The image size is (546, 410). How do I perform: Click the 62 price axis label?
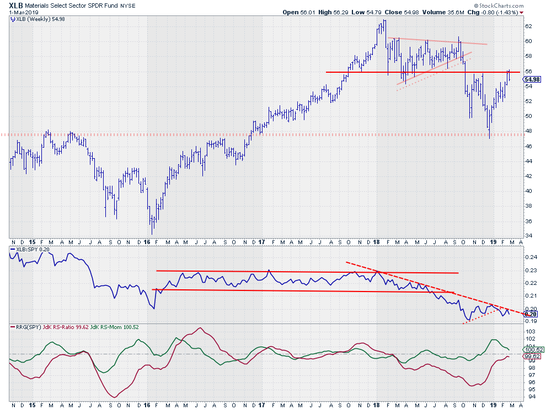tap(528, 26)
